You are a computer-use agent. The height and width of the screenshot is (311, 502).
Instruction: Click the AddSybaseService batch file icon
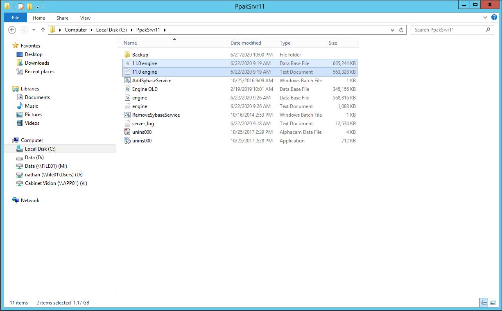(127, 81)
